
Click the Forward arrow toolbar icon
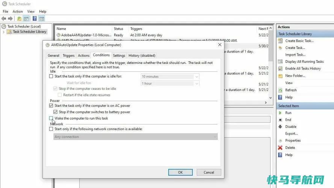click(10, 18)
